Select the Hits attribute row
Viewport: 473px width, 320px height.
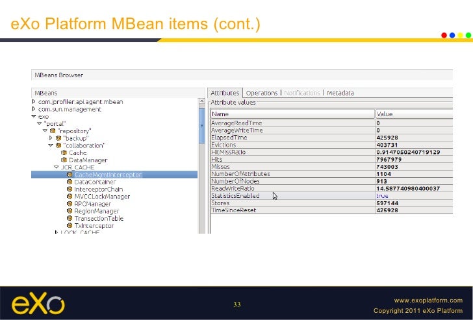331,160
